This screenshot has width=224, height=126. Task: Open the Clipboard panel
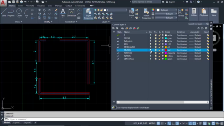(x=204, y=12)
